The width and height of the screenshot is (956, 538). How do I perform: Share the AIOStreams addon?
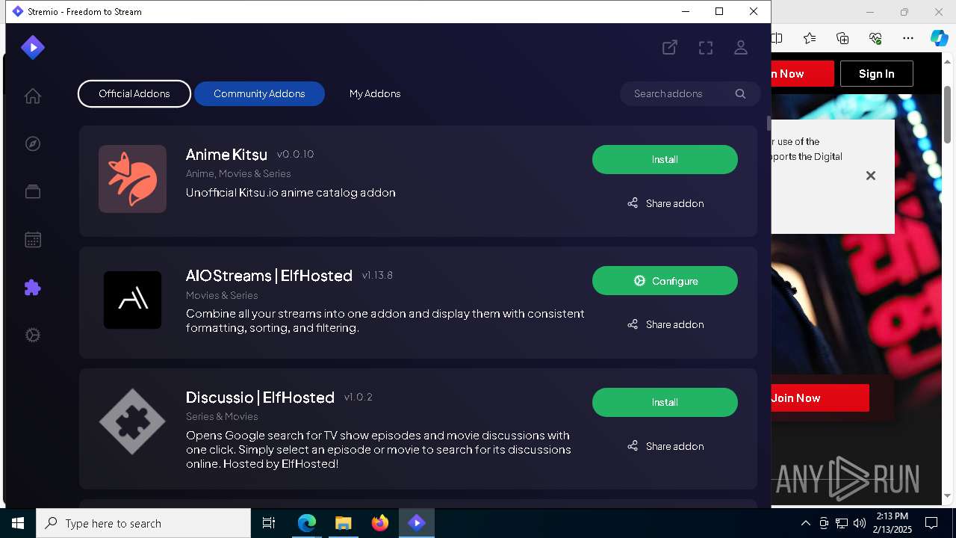[665, 324]
